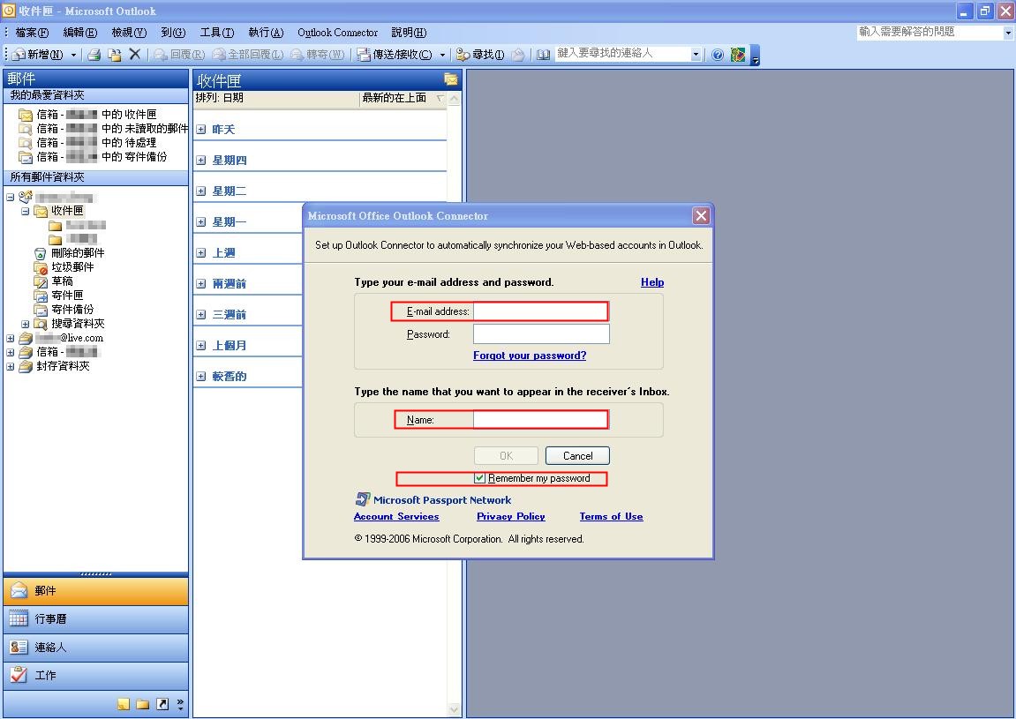The width and height of the screenshot is (1016, 719).
Task: Click the Shortcuts icon at bottom
Action: (x=162, y=704)
